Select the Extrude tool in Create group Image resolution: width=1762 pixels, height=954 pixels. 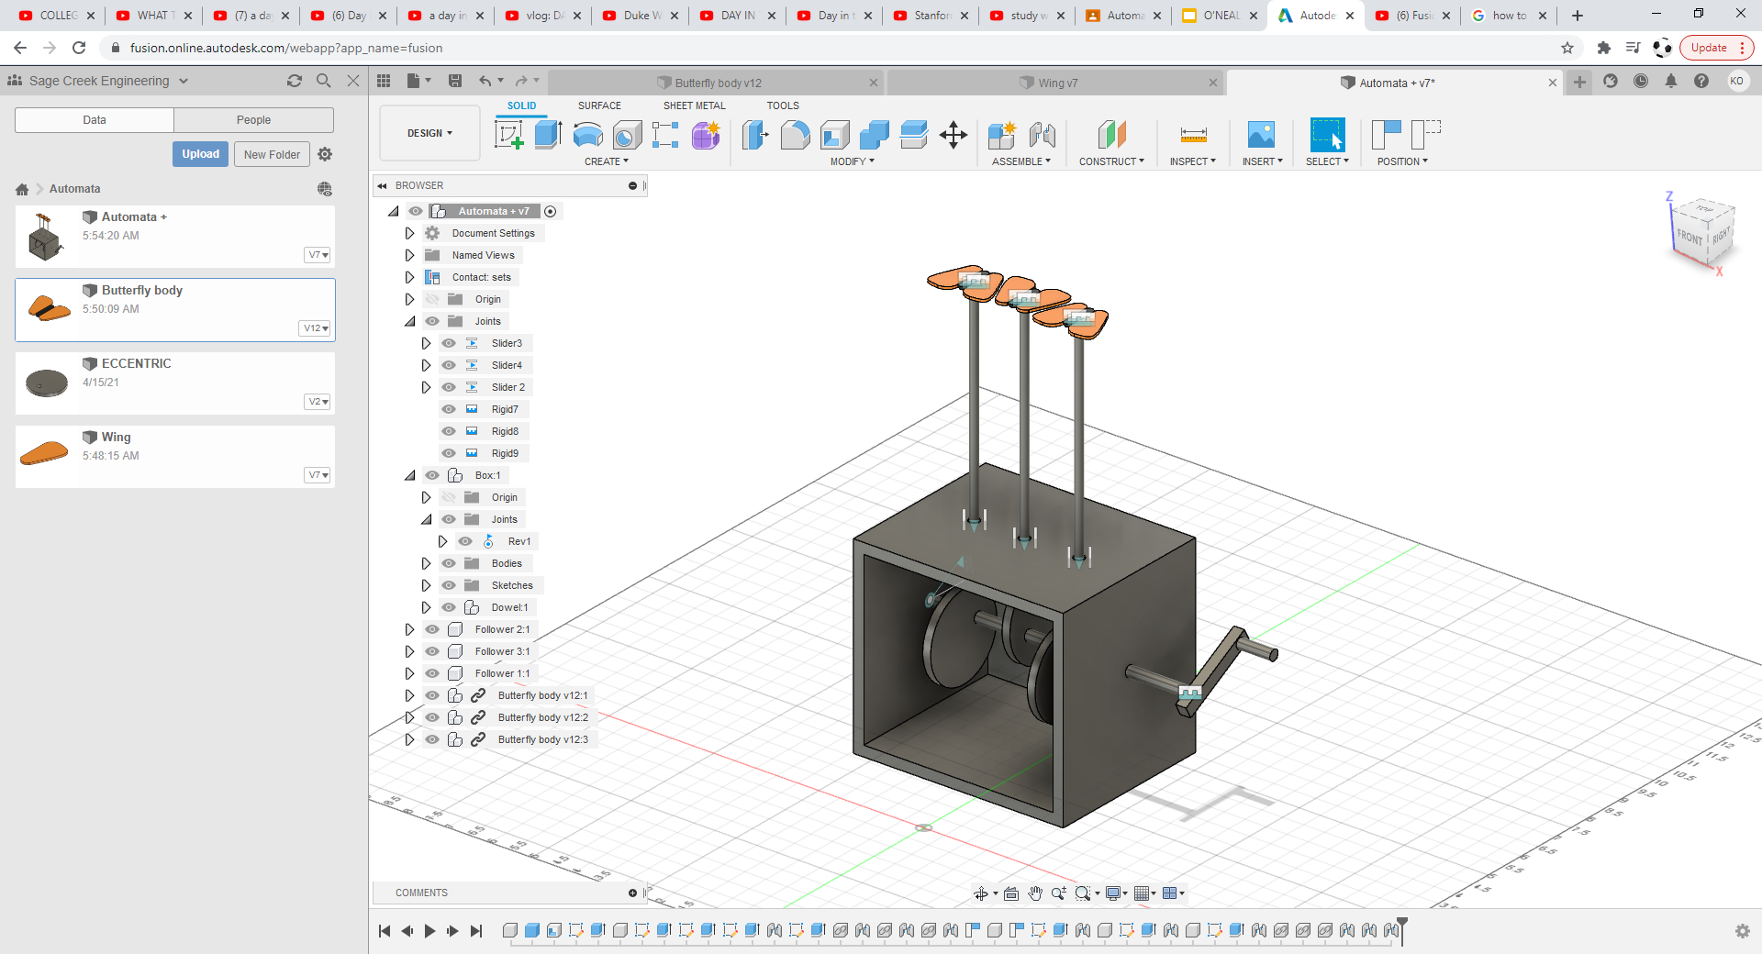click(548, 135)
